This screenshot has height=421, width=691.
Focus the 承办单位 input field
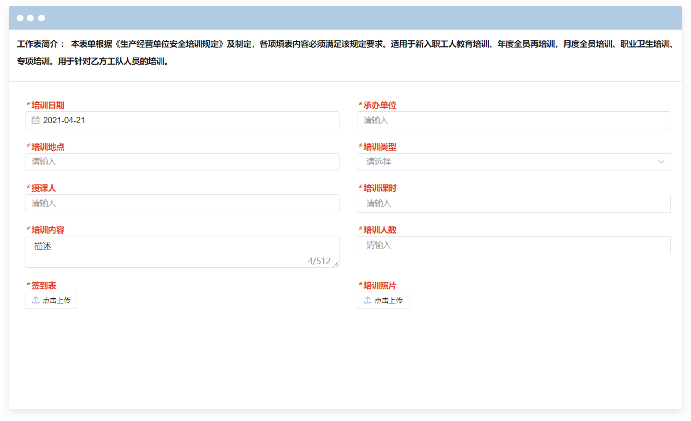click(513, 120)
